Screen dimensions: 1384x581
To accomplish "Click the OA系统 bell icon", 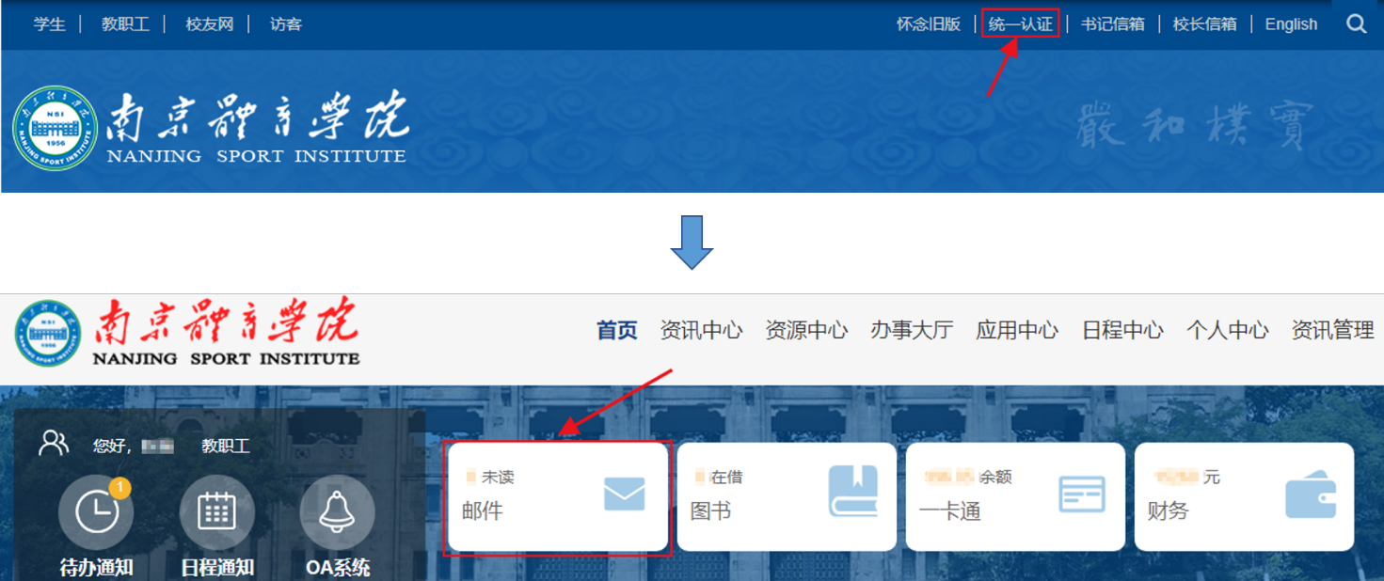I will click(x=337, y=512).
